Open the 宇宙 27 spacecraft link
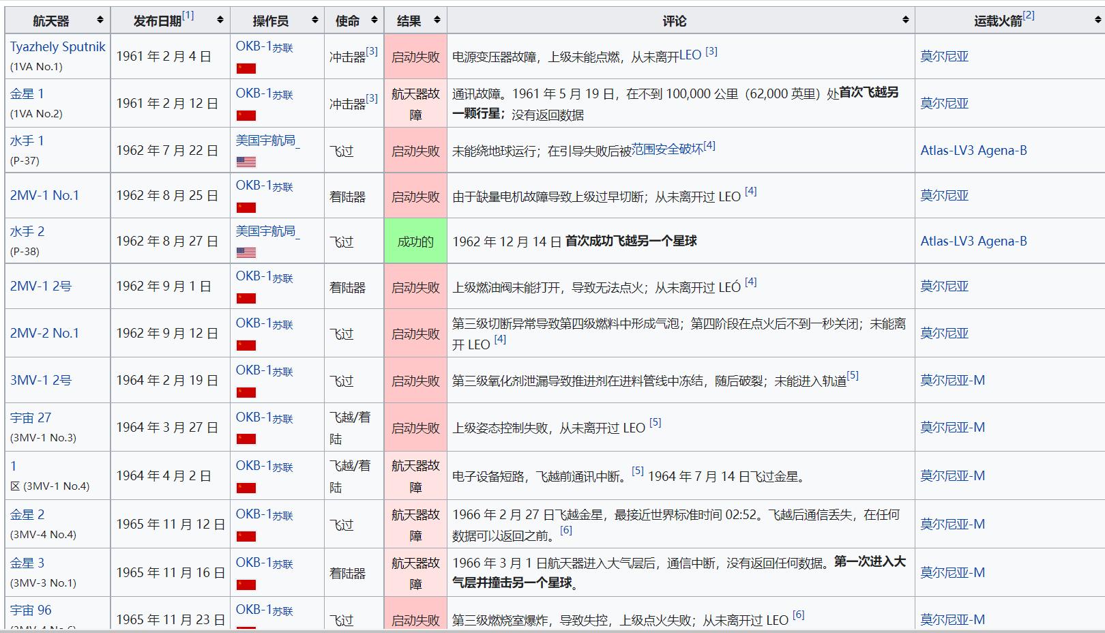Screen dimensions: 1105x633 [30, 417]
